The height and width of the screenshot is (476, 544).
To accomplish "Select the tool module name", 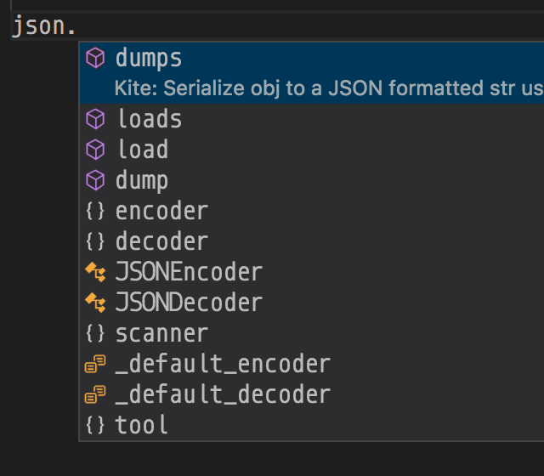I will click(x=142, y=425).
